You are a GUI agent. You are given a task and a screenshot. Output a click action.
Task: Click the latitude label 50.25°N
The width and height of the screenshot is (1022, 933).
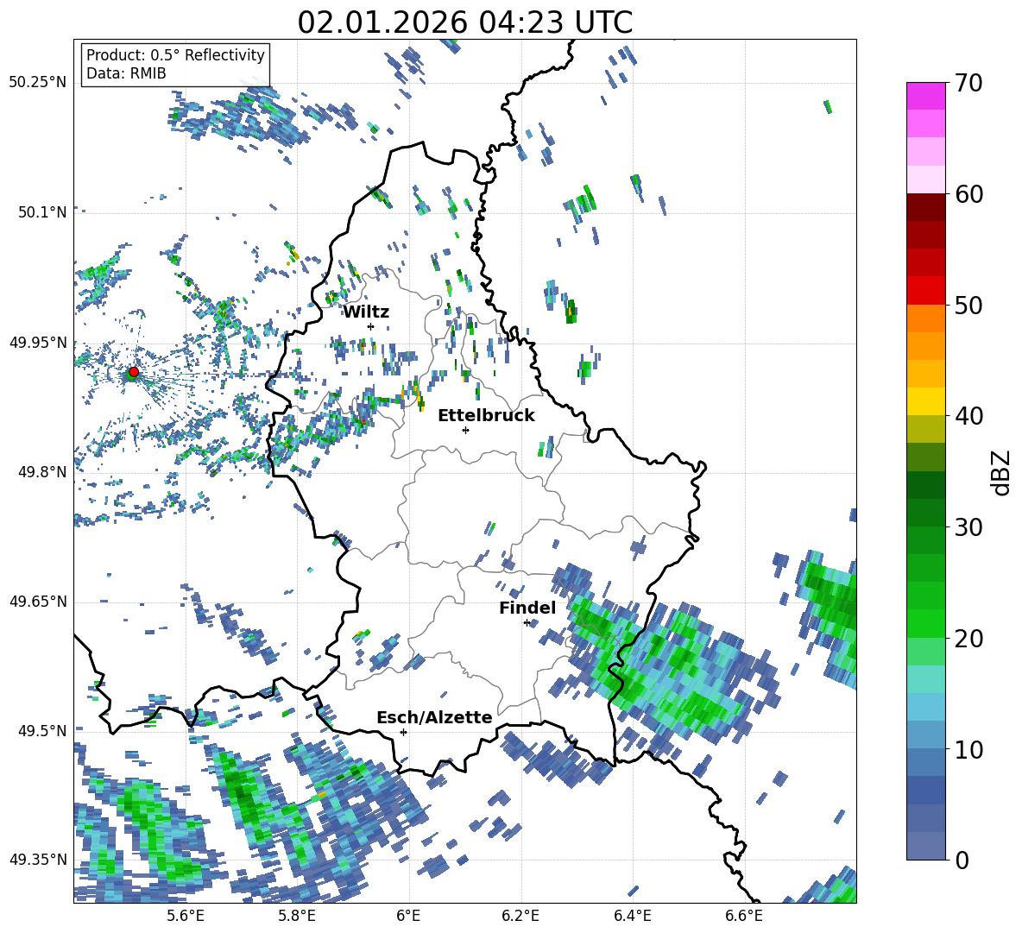click(x=38, y=83)
